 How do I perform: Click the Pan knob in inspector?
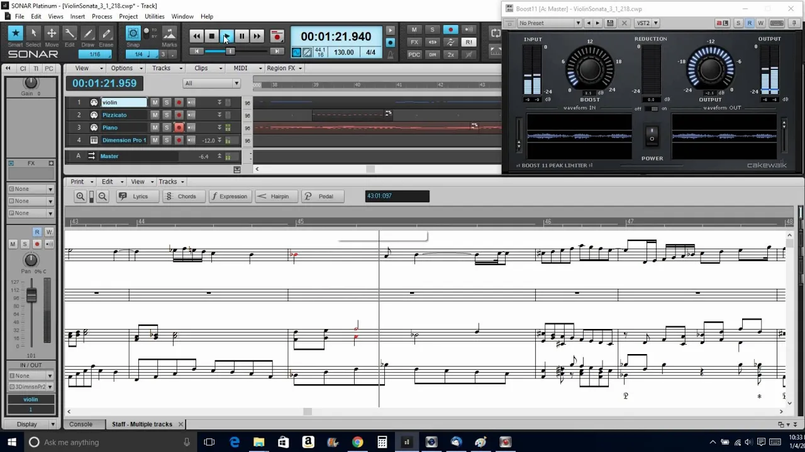(x=31, y=259)
